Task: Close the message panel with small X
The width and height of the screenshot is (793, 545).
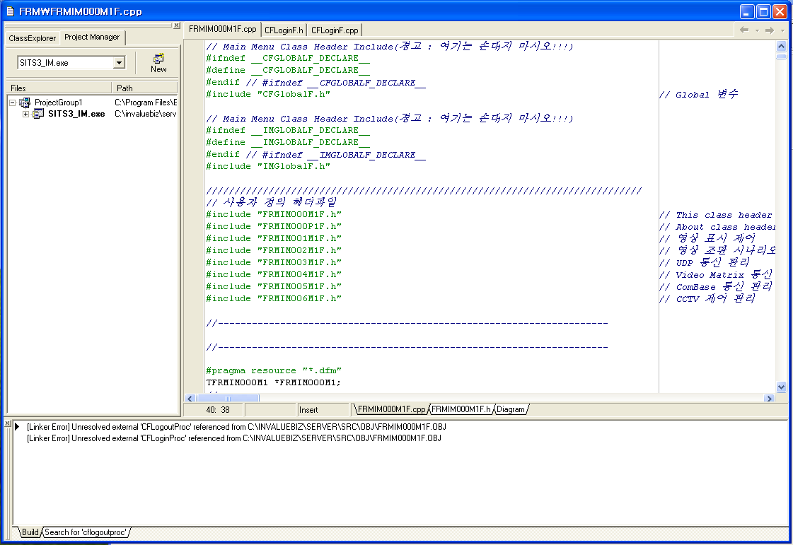Action: 8,424
